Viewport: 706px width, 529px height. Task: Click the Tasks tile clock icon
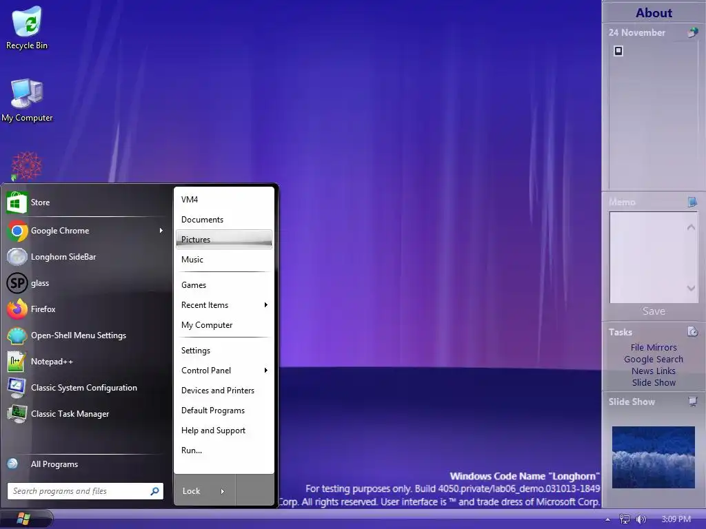[692, 331]
